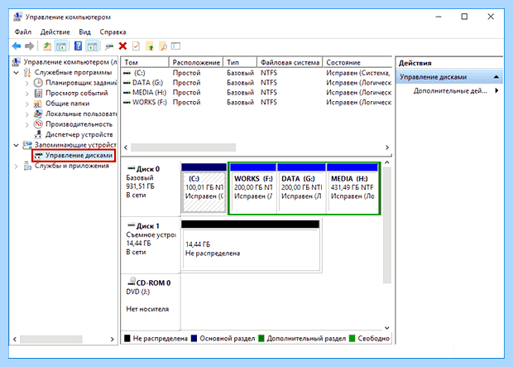Image resolution: width=513 pixels, height=367 pixels.
Task: Click the list view settings icon in toolbar
Action: 175,46
